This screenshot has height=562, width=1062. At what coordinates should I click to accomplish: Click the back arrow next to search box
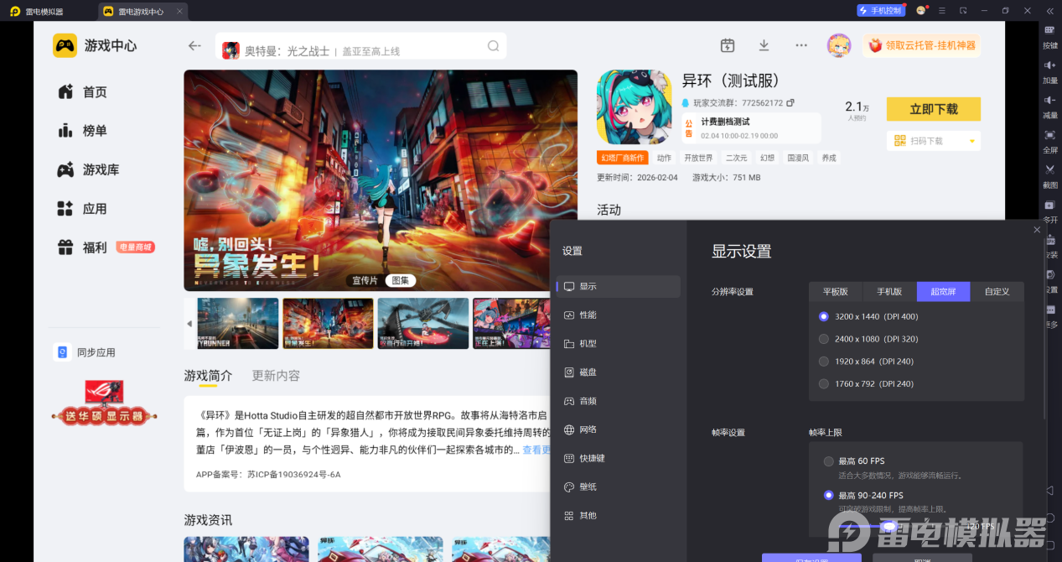pos(194,46)
